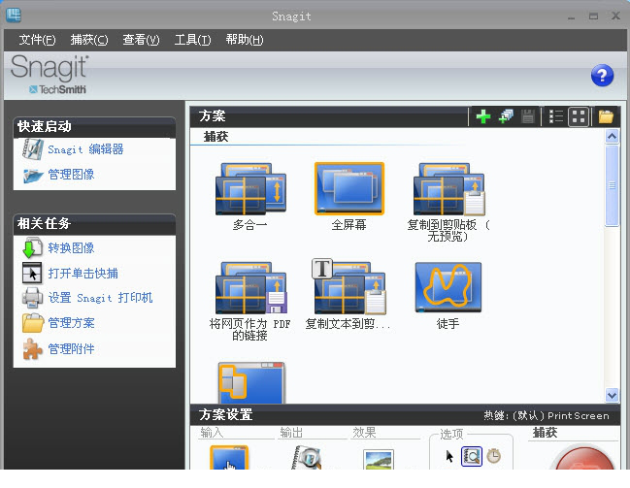
Task: Switch profiles to thumbnail grid view
Action: tap(579, 116)
